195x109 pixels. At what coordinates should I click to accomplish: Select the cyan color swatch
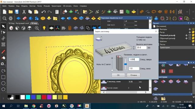point(28,97)
